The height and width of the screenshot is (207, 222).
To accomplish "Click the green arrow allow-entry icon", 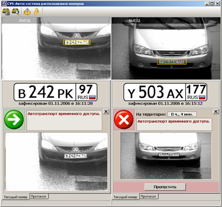I will click(x=14, y=120).
